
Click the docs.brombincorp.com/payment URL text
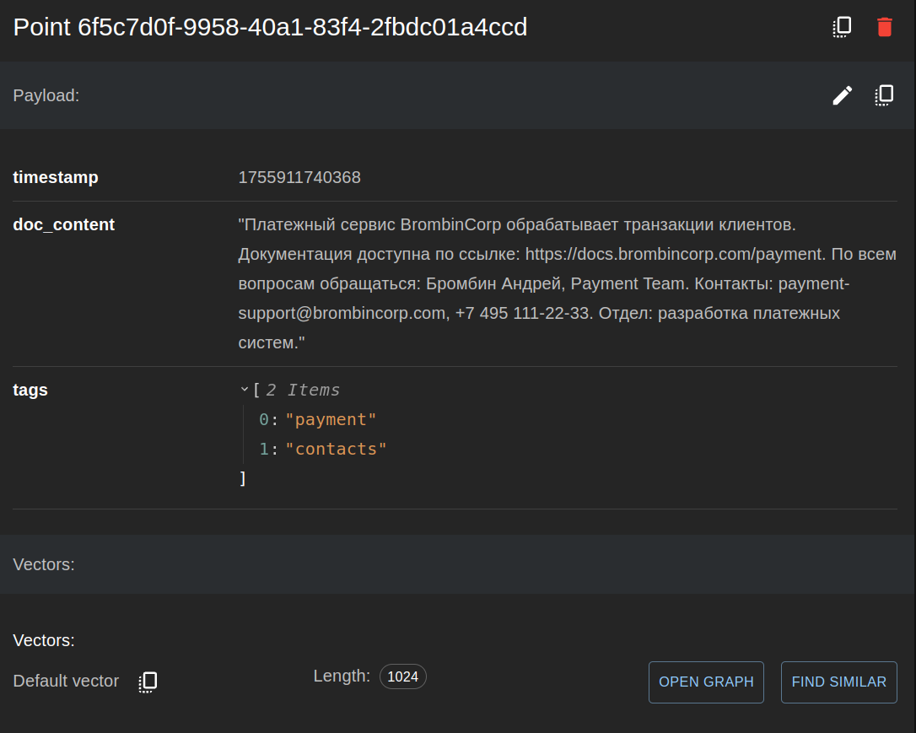(674, 254)
